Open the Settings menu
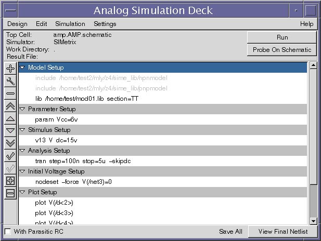321x241 pixels. pyautogui.click(x=105, y=24)
